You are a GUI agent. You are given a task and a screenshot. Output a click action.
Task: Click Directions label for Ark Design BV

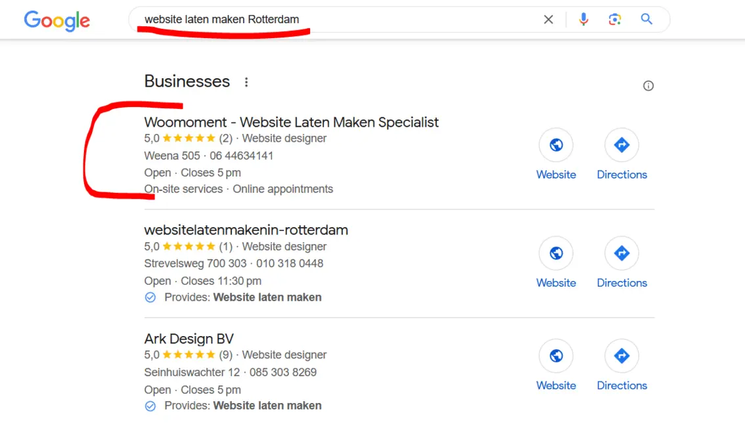622,386
